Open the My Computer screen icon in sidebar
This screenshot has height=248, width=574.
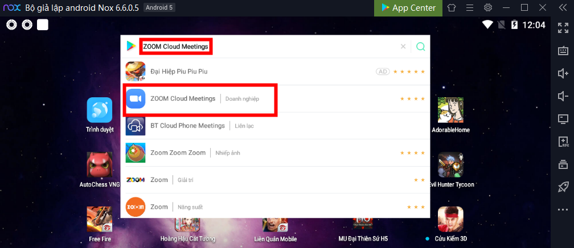[563, 119]
